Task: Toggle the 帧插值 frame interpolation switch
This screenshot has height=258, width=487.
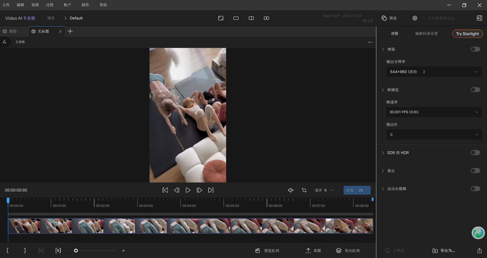Action: point(475,90)
